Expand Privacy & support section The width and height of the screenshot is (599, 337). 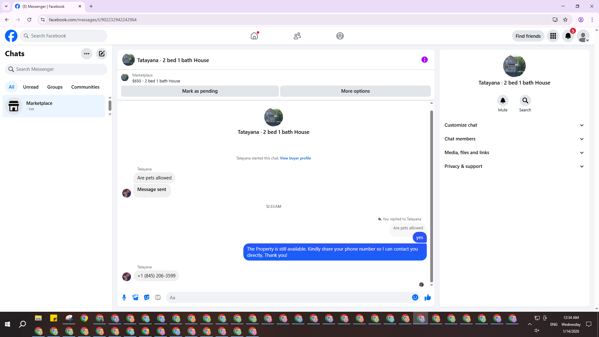[514, 166]
